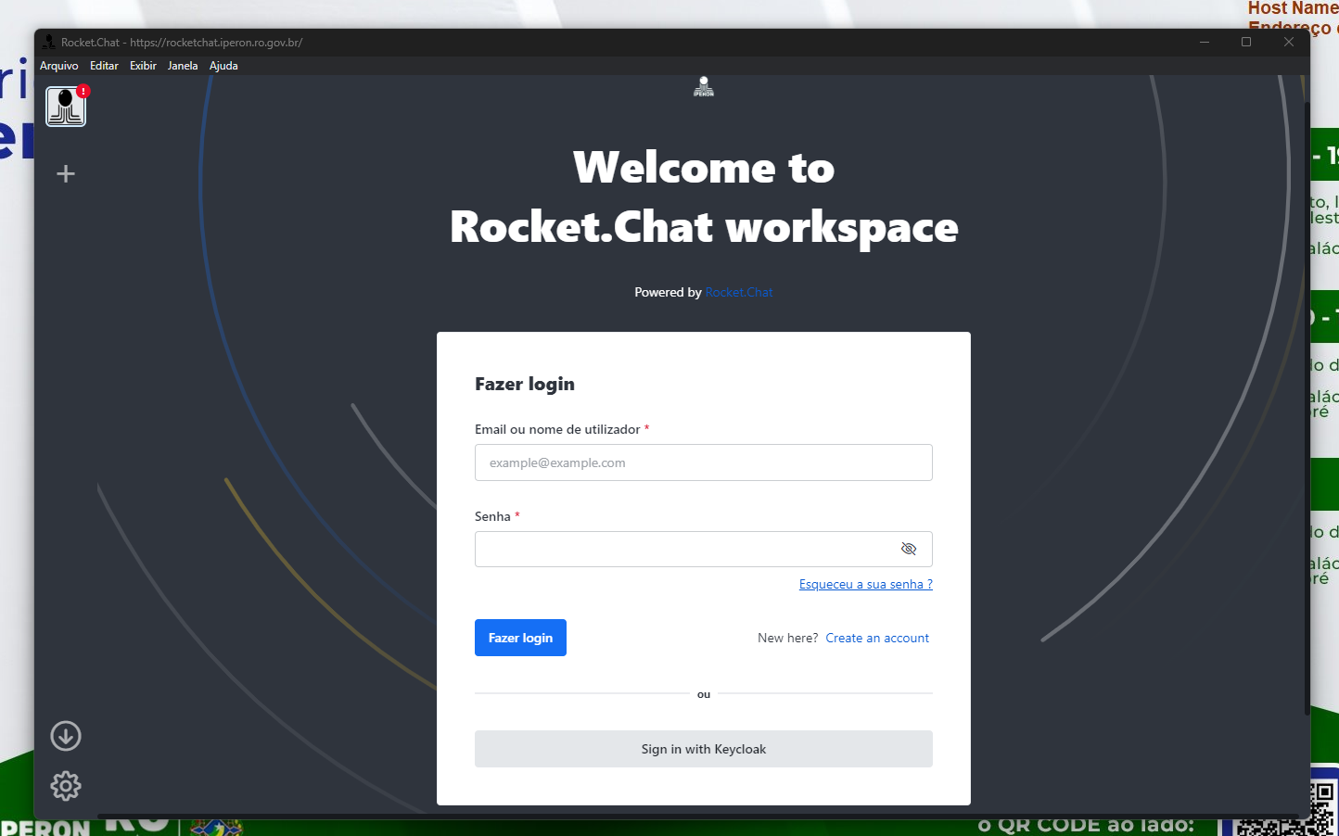Image resolution: width=1339 pixels, height=836 pixels.
Task: Click Sign in with Keycloak
Action: coord(704,749)
